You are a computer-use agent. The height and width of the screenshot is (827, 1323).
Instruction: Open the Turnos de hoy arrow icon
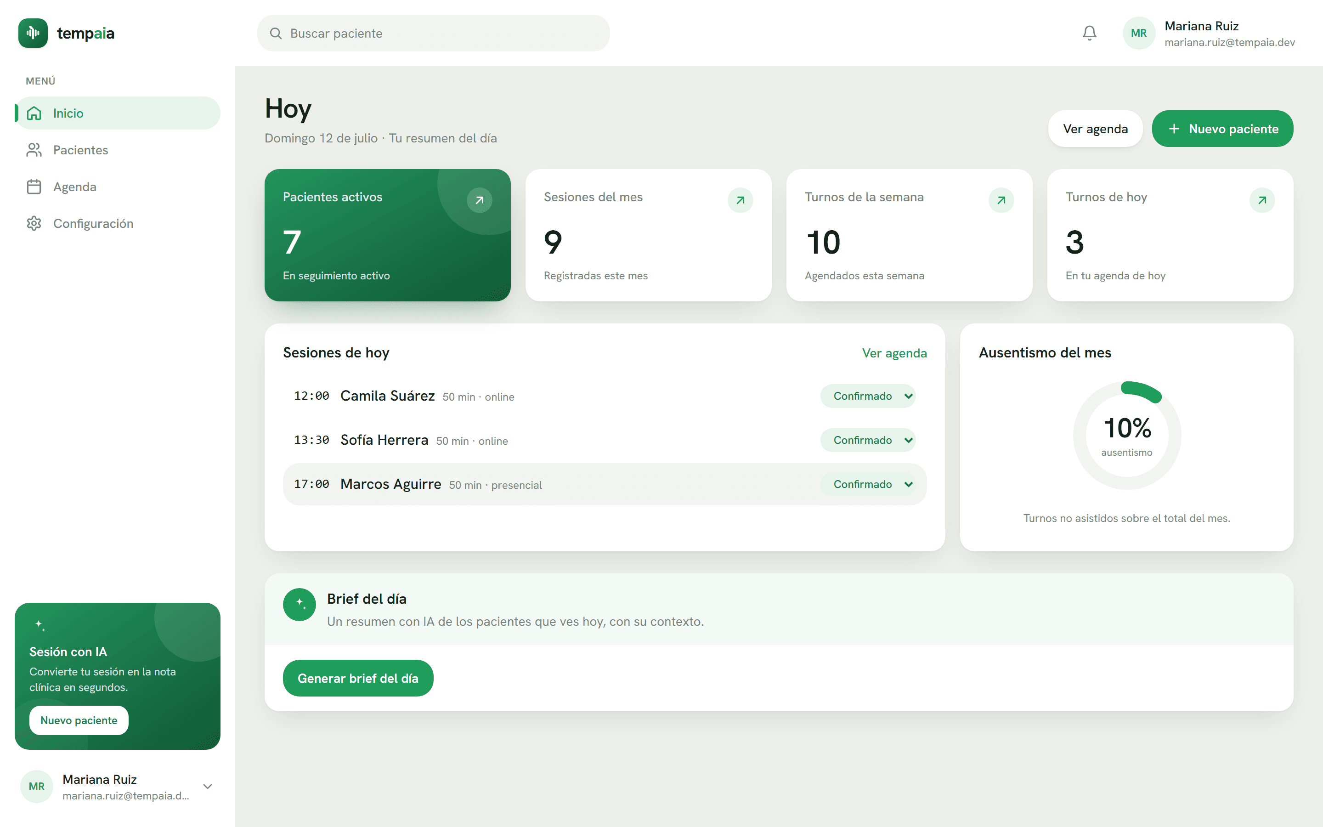(x=1262, y=200)
